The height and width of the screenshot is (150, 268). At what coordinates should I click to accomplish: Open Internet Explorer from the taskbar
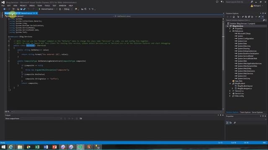(x=11, y=147)
